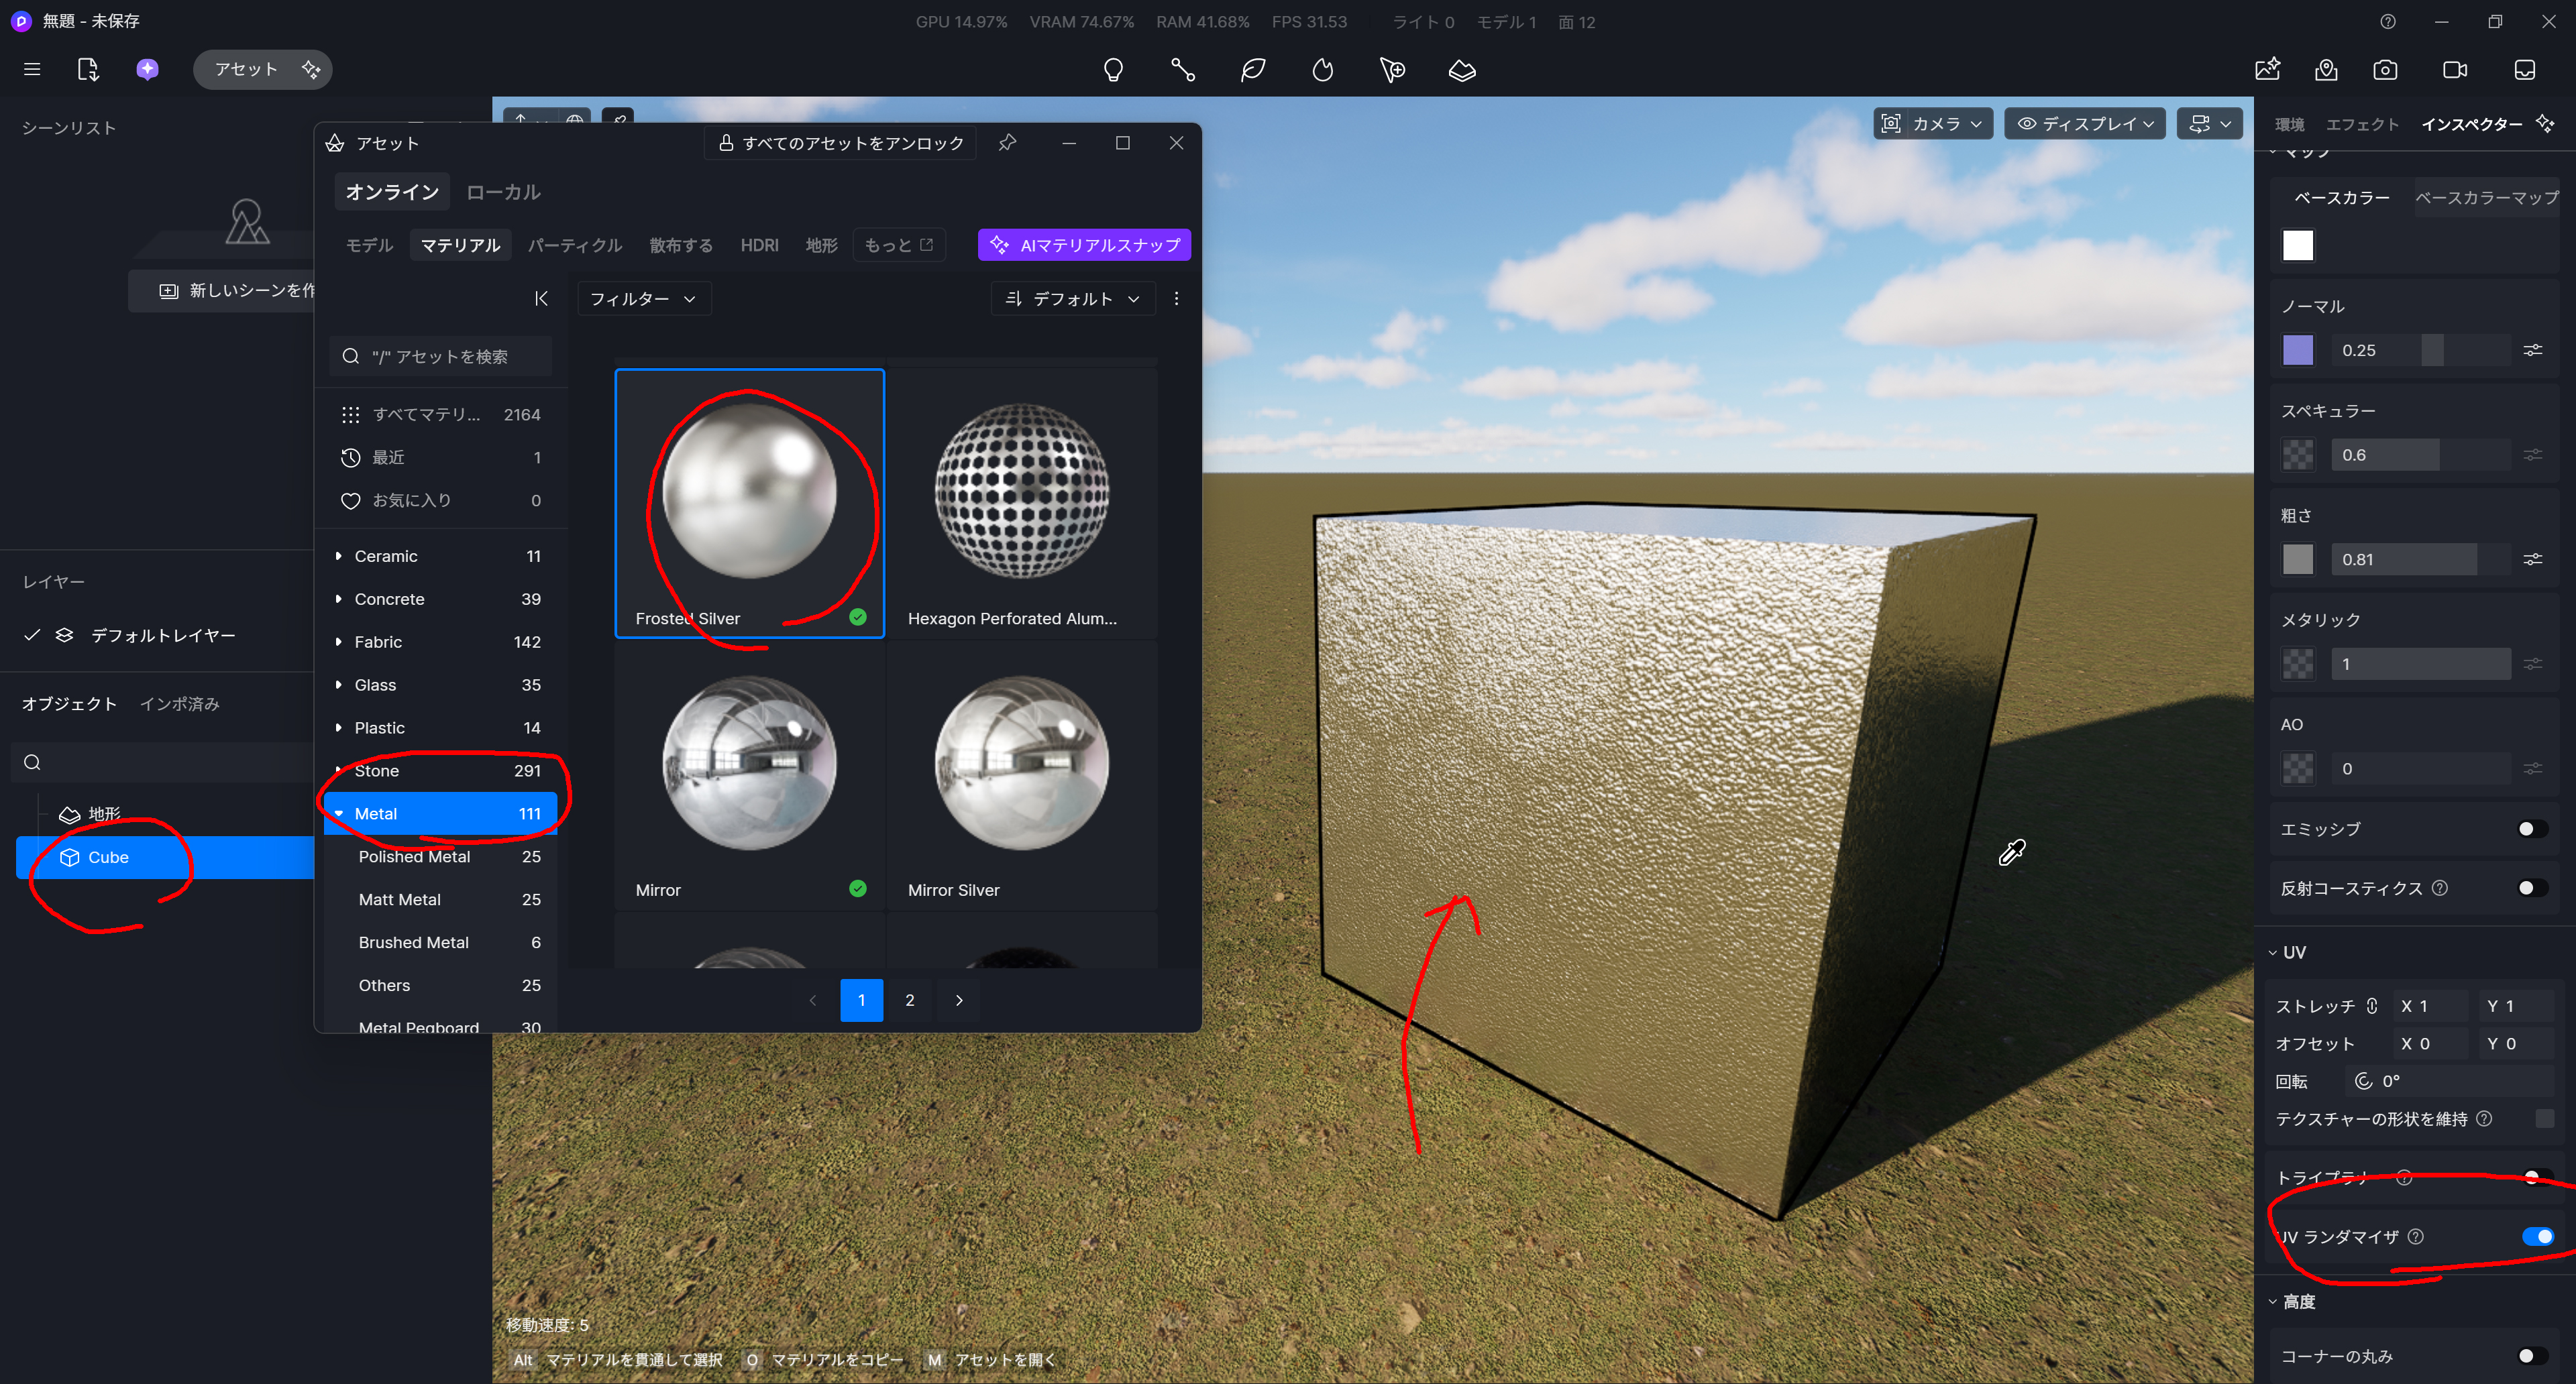Collapse the asset category sidebar arrow icon
Image resolution: width=2576 pixels, height=1384 pixels.
(x=541, y=299)
